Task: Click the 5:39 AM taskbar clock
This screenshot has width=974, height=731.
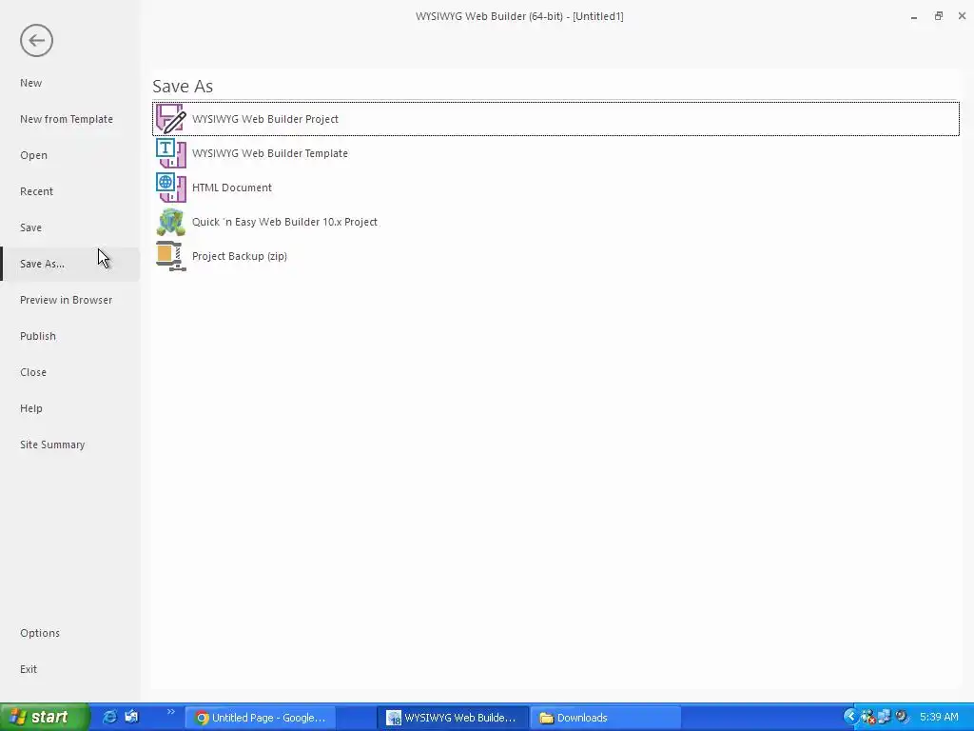Action: coord(939,718)
